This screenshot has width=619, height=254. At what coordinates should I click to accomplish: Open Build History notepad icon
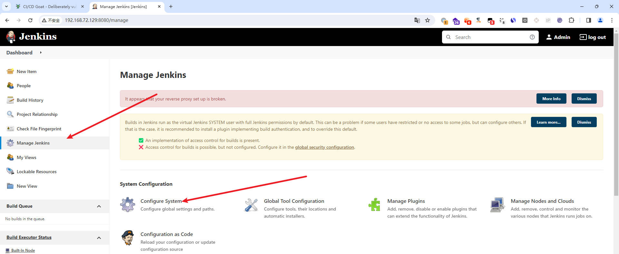click(10, 100)
